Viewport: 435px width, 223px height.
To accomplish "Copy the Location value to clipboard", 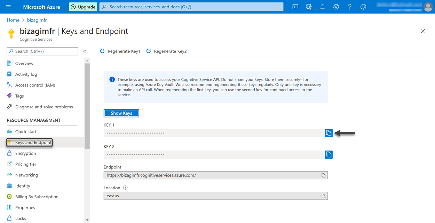I will 323,196.
